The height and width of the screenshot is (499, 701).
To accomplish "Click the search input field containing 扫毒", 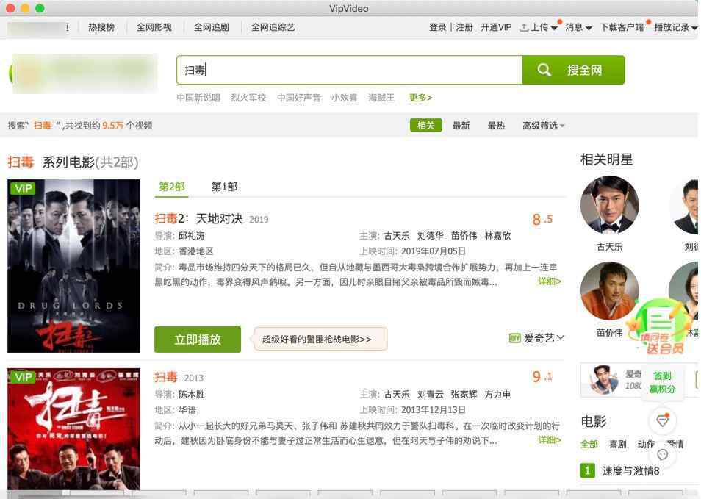I will tap(350, 70).
